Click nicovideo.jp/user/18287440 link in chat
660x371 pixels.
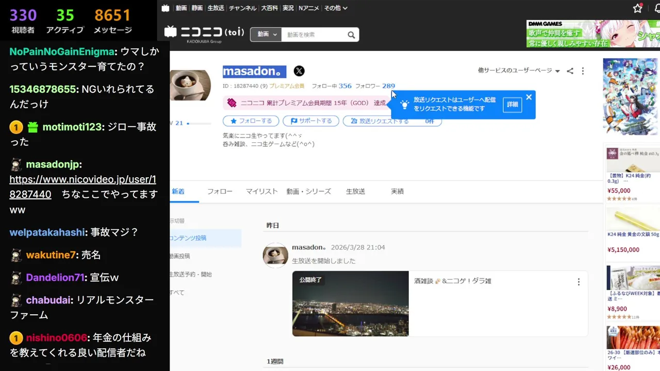[82, 187]
